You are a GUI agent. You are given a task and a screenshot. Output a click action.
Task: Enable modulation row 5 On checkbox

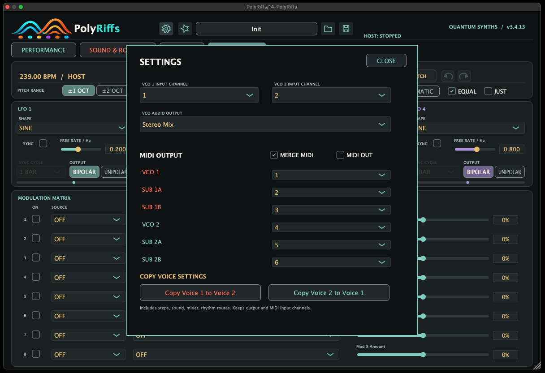click(36, 296)
